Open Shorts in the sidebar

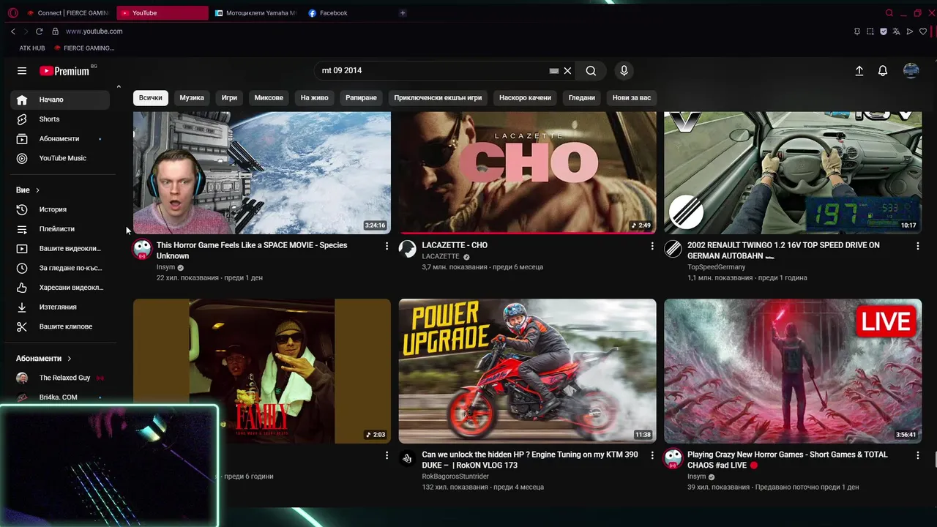coord(60,119)
